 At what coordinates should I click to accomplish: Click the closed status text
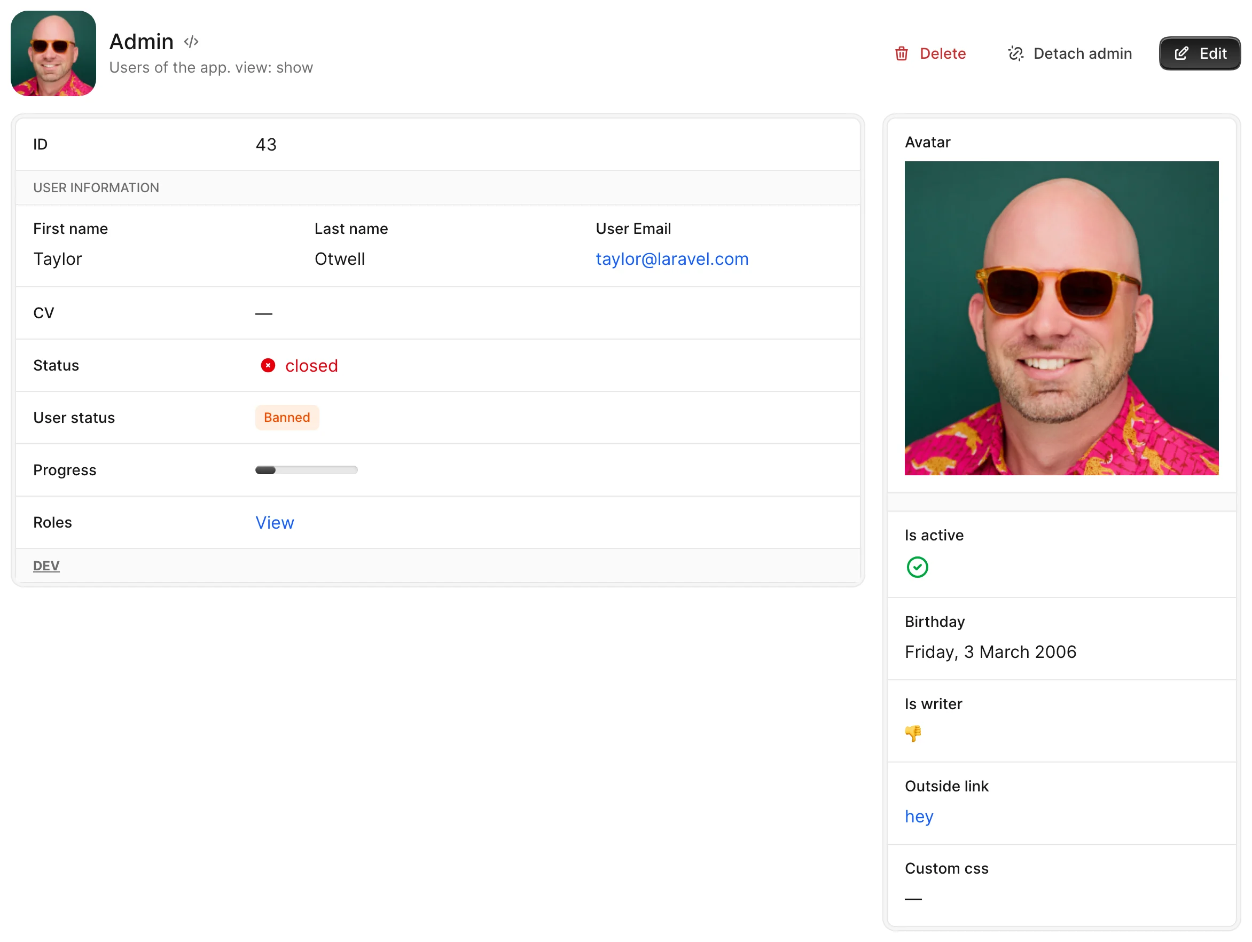[x=311, y=366]
